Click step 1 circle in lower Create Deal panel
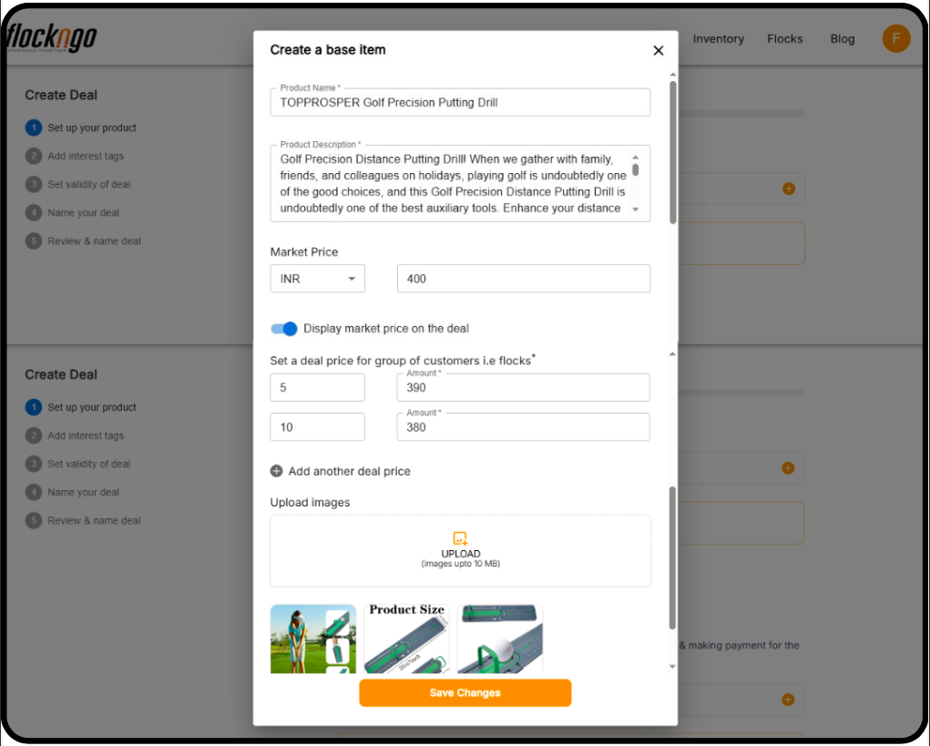This screenshot has height=746, width=930. click(34, 407)
